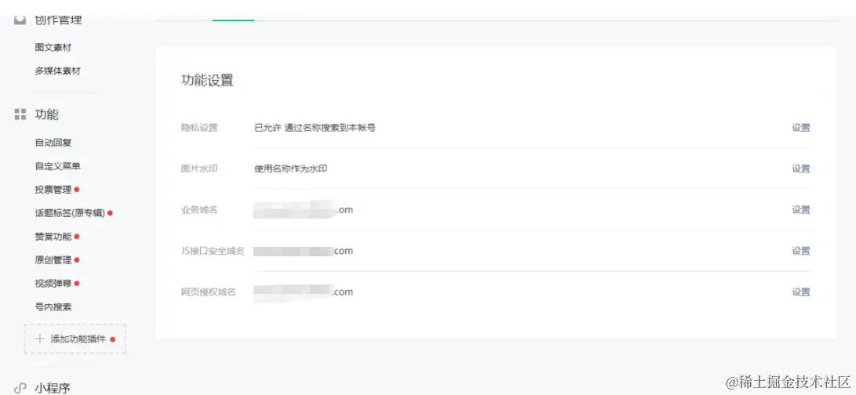Click the 隐私设置 label
The width and height of the screenshot is (856, 395).
click(199, 128)
